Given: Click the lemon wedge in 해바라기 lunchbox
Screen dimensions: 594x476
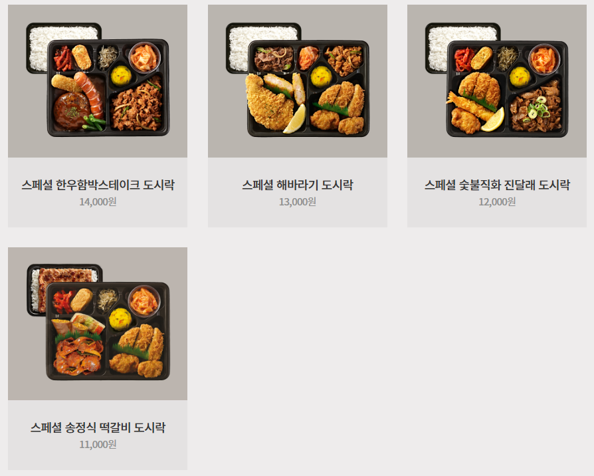Looking at the screenshot, I should coord(295,119).
